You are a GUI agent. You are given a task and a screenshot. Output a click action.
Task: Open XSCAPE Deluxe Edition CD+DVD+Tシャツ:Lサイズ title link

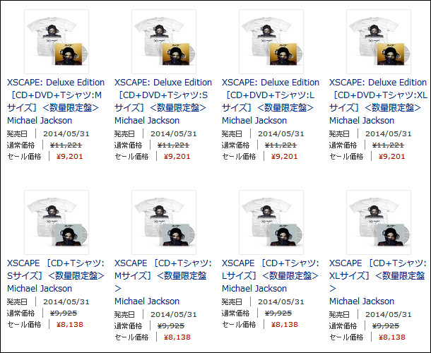(x=271, y=95)
